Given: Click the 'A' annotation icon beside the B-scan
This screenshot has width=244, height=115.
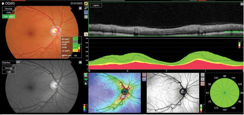Looking at the screenshot, I should tap(86, 34).
